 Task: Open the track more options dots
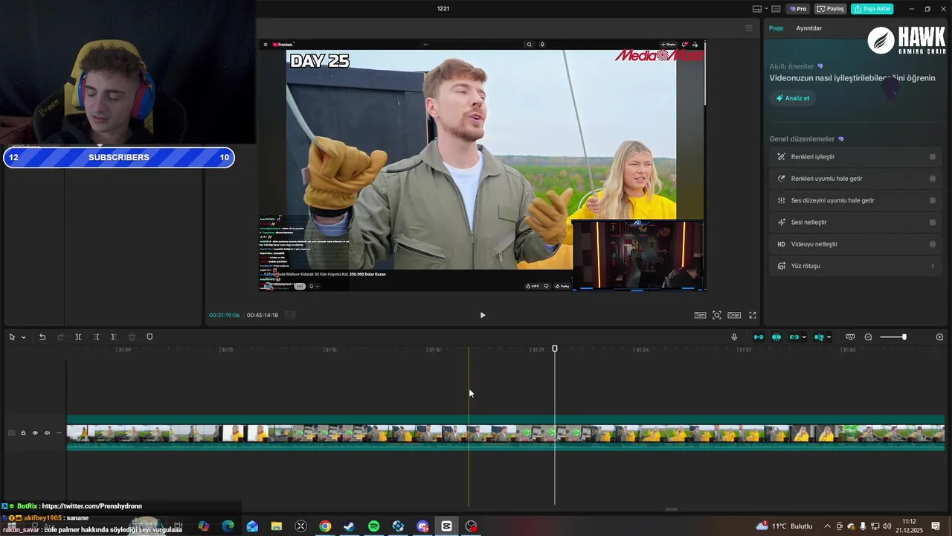[59, 433]
